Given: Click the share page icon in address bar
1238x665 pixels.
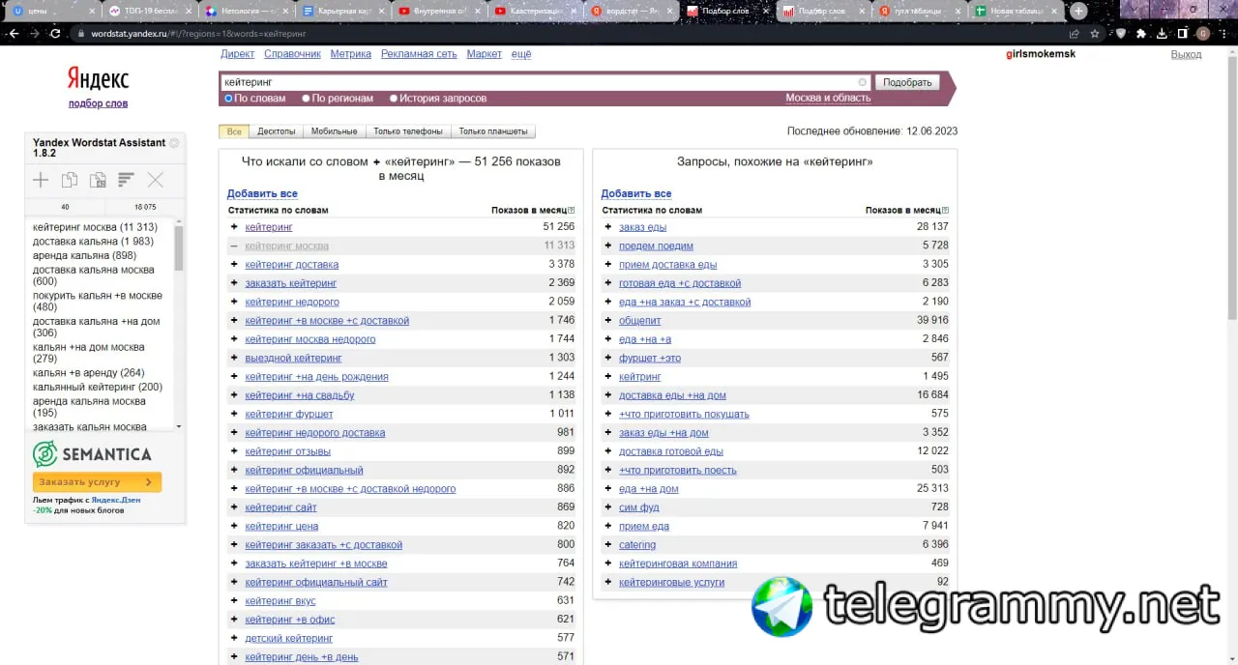Looking at the screenshot, I should 1073,33.
